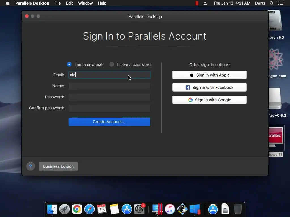Screen dimensions: 290x217
Task: Open Launchpad rocket icon in Dock
Action: pos(65,209)
